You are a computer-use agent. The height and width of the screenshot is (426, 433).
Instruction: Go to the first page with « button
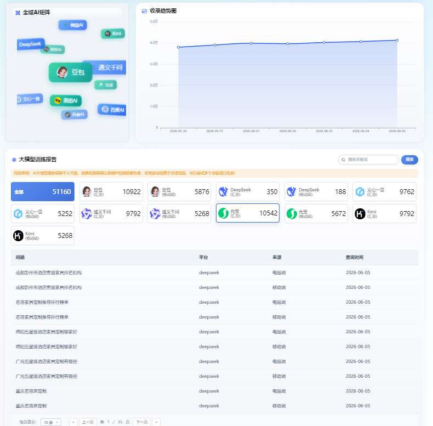73,422
